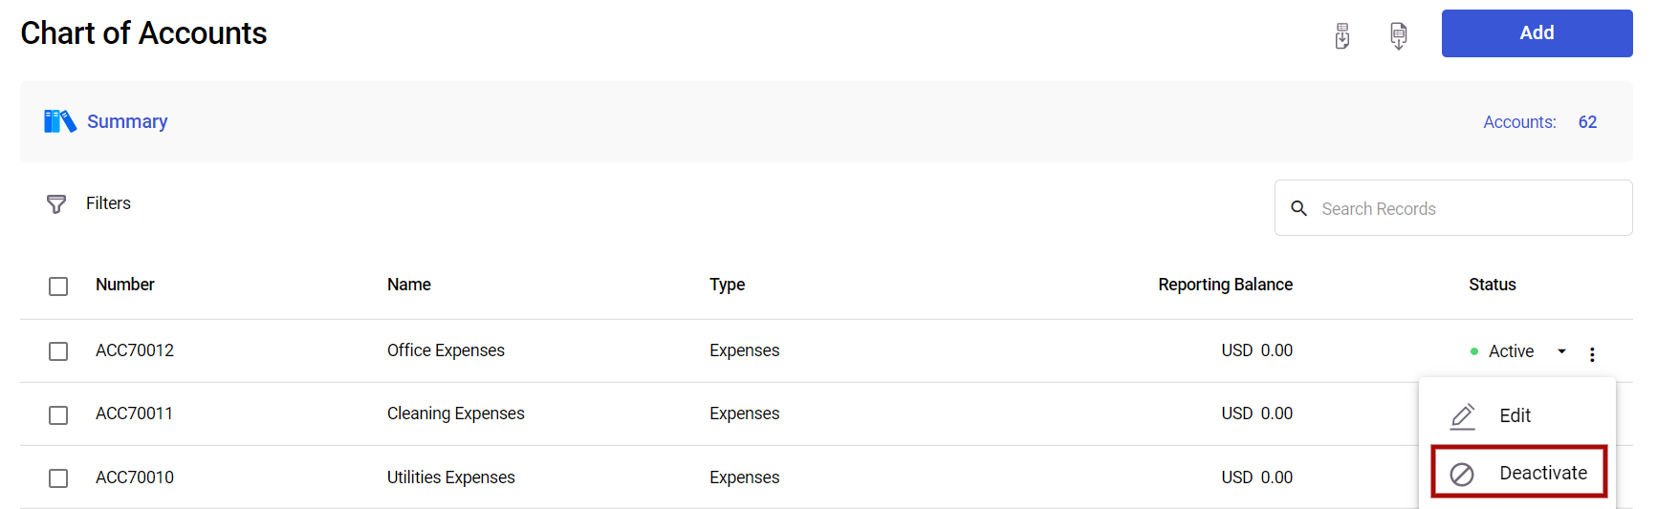
Task: Click the Filters label
Action: coord(108,203)
